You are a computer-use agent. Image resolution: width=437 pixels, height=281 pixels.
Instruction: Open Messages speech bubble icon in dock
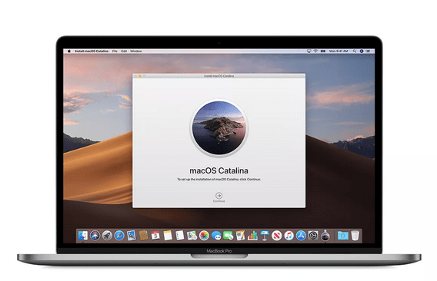click(216, 236)
